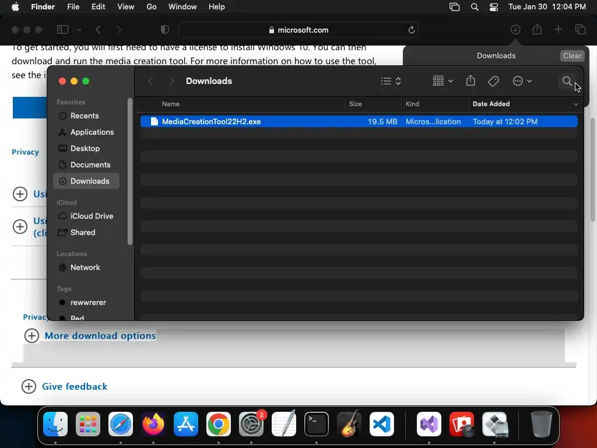Open the Window menu
The width and height of the screenshot is (597, 448).
coord(182,7)
